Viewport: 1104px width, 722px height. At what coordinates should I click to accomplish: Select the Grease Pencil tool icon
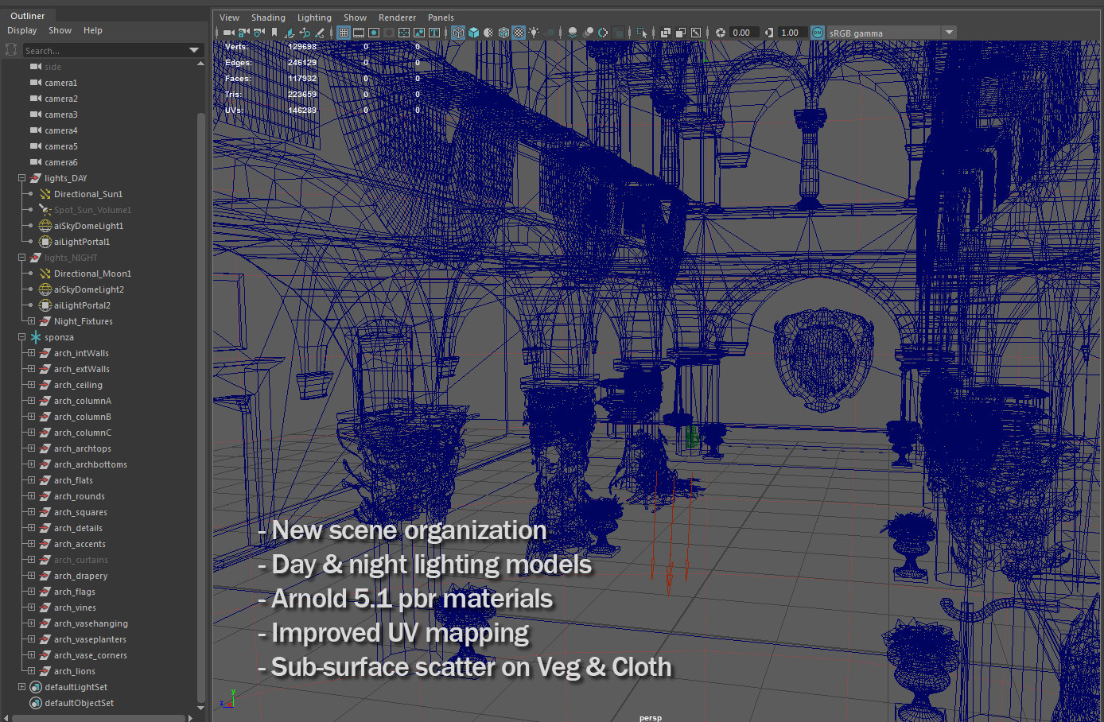point(320,33)
